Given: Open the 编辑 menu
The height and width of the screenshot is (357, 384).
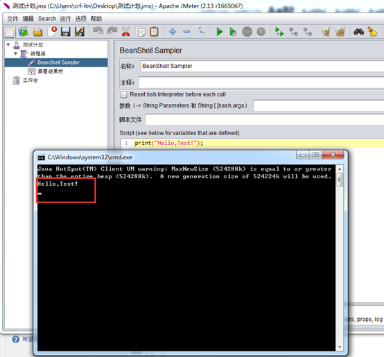Looking at the screenshot, I should point(28,19).
